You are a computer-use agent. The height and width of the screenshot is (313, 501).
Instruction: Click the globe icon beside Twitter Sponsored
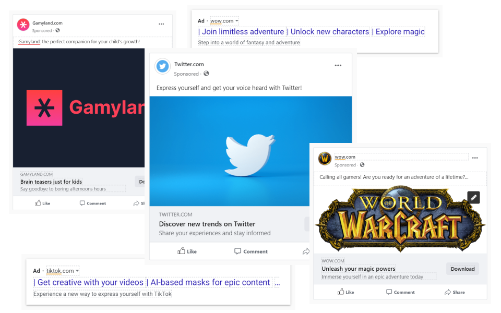207,74
